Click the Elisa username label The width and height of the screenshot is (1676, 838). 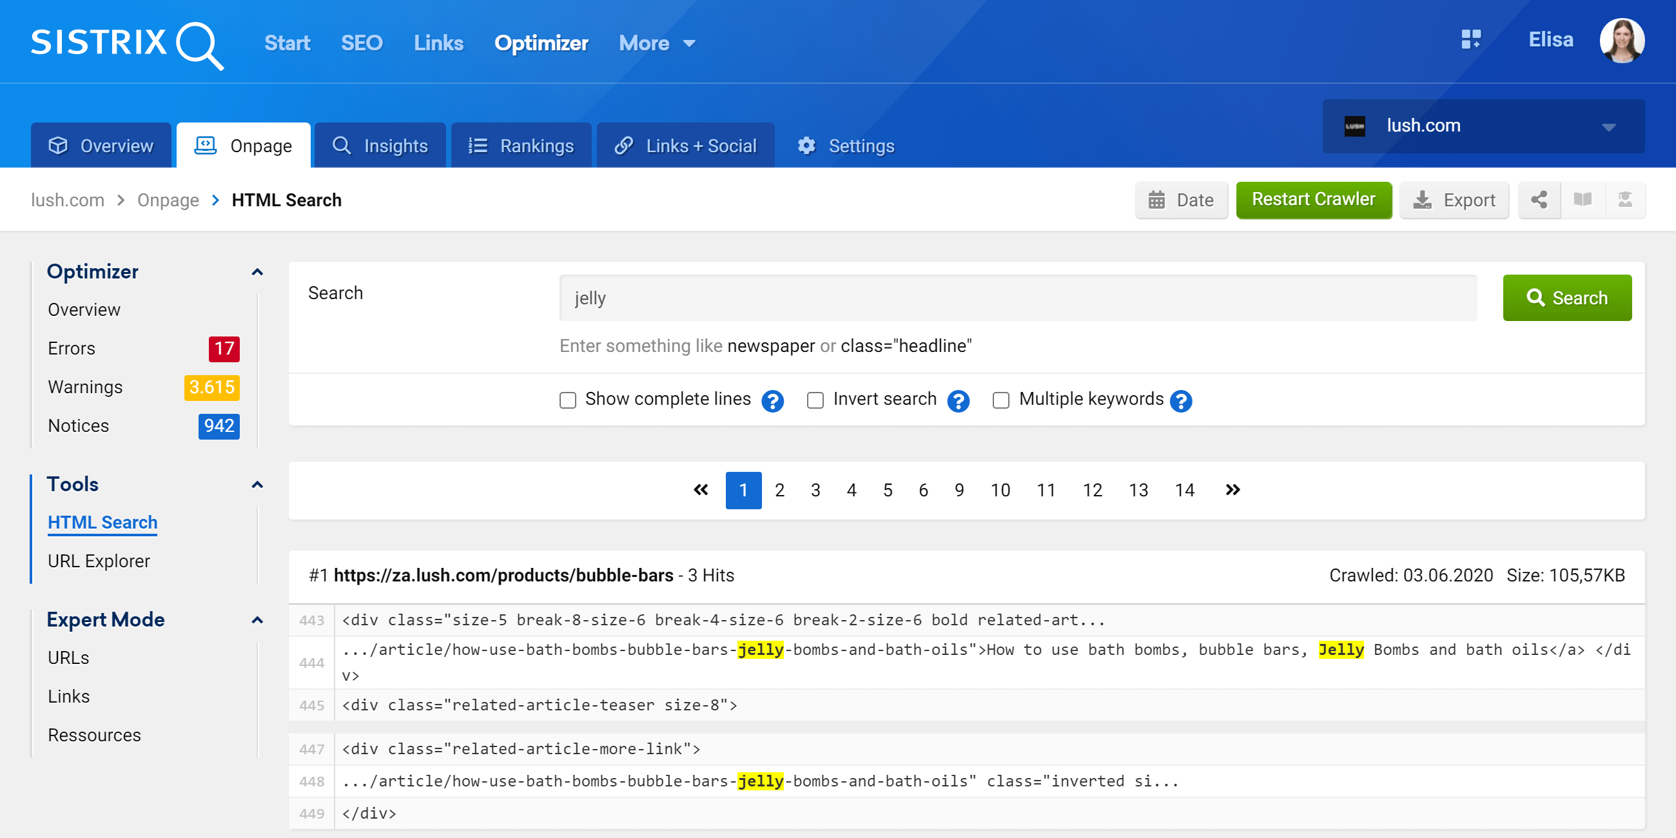(x=1550, y=41)
